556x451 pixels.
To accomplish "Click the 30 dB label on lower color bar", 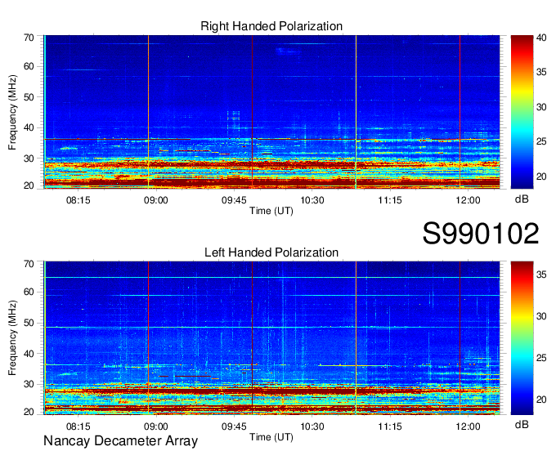I will (x=541, y=316).
